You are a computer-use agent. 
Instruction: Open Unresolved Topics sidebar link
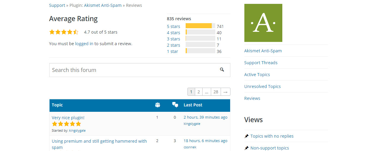click(x=262, y=86)
